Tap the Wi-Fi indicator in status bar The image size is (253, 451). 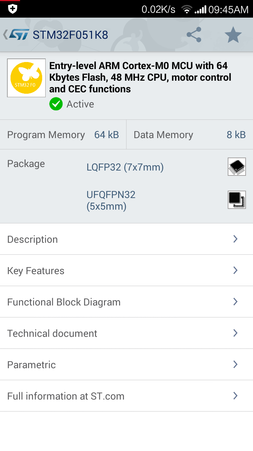click(187, 10)
